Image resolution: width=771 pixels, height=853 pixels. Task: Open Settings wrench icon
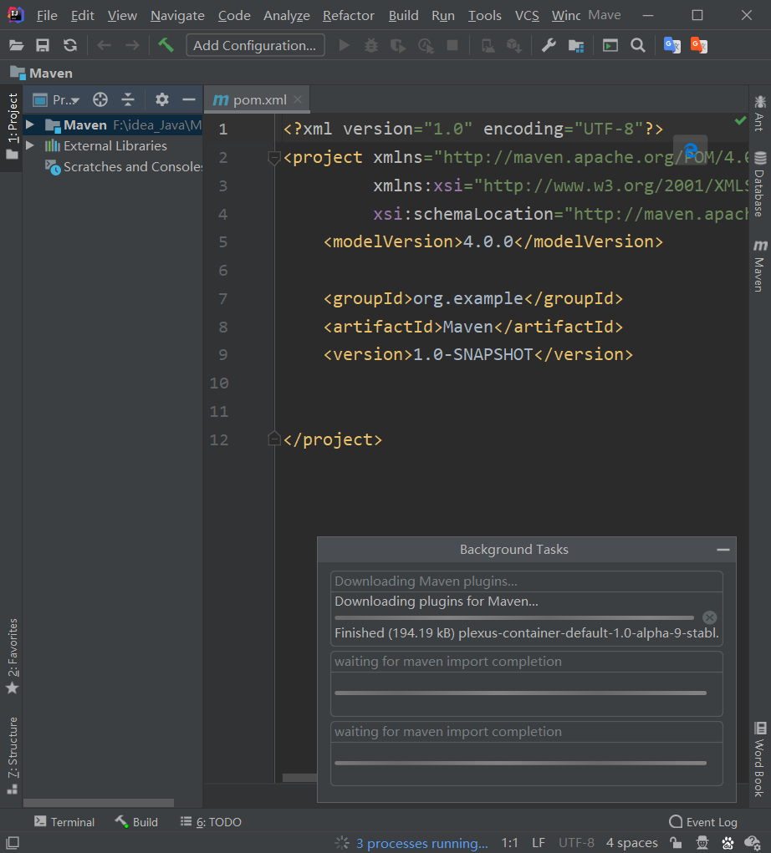549,45
